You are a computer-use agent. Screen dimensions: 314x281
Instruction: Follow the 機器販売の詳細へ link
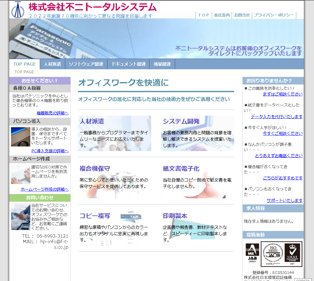coord(52,113)
